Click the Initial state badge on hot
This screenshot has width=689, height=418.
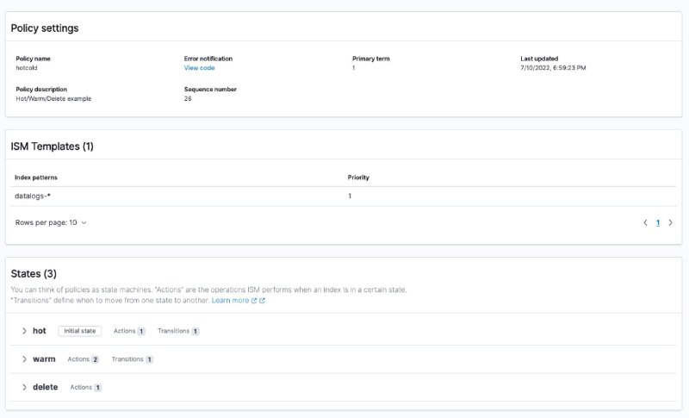coord(79,331)
